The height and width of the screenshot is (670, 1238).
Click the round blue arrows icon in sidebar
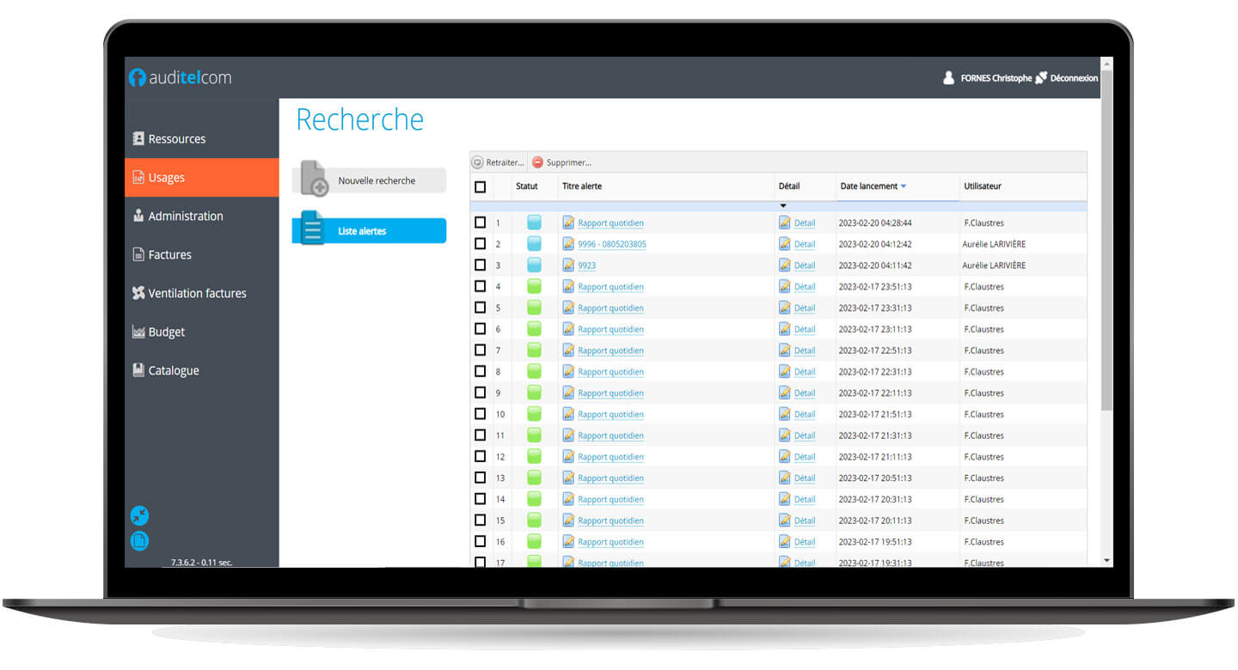[139, 515]
